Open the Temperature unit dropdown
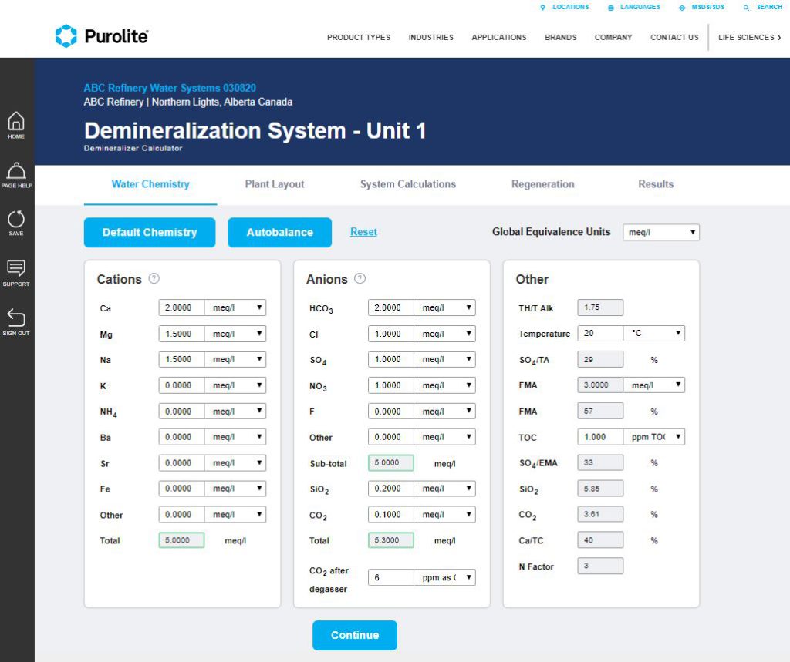This screenshot has width=790, height=662. pyautogui.click(x=653, y=334)
